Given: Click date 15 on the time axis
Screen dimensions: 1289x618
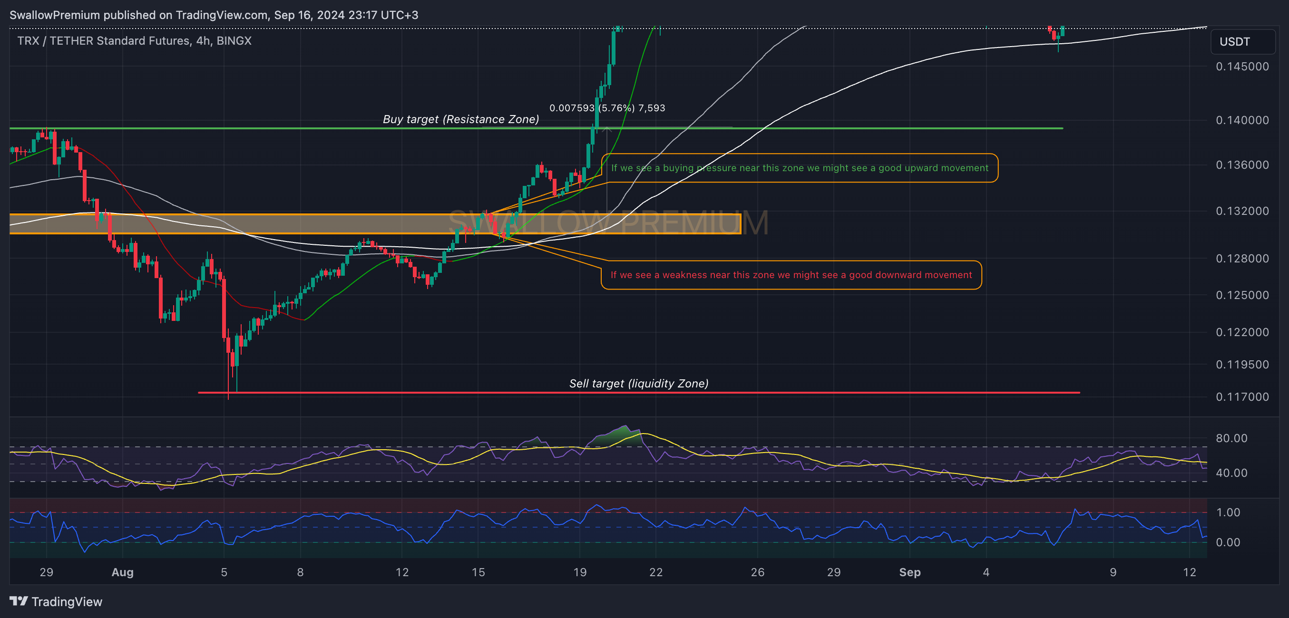Looking at the screenshot, I should pyautogui.click(x=478, y=572).
